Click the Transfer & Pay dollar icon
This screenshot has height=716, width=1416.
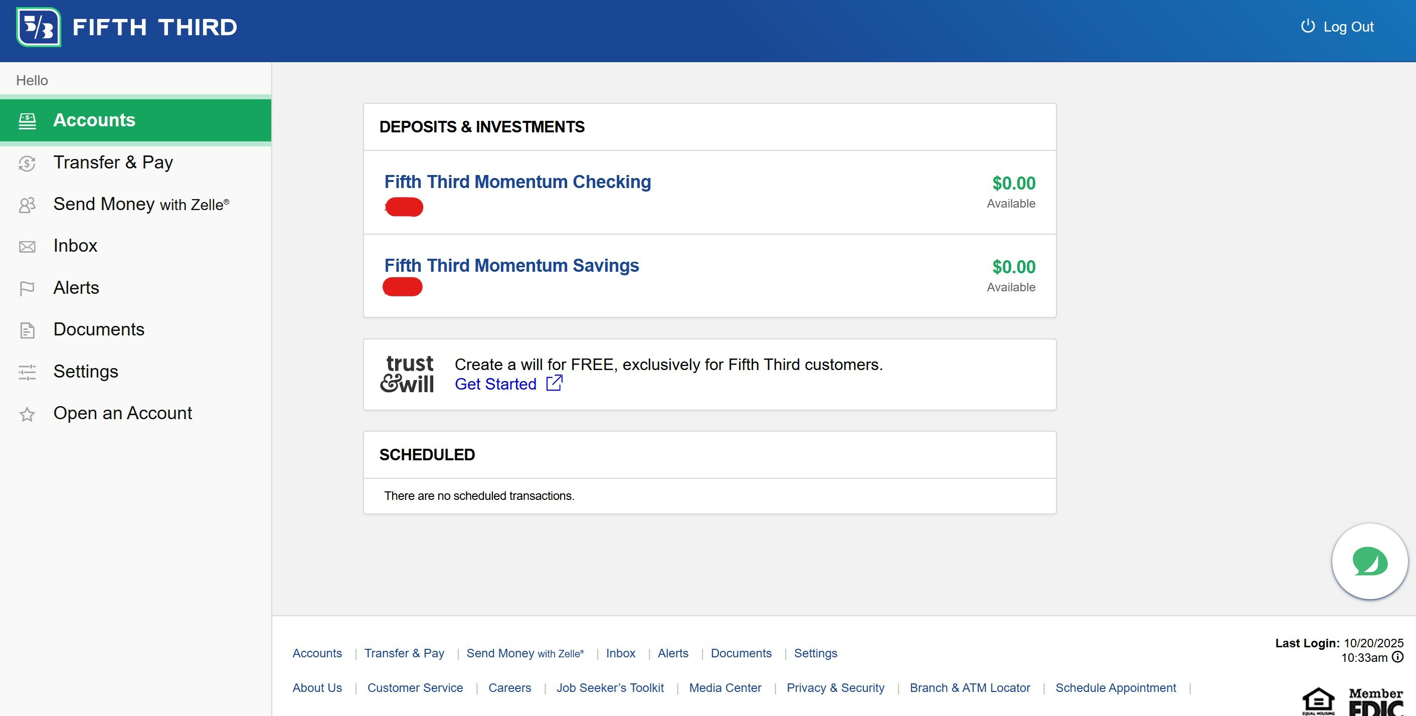click(x=27, y=163)
